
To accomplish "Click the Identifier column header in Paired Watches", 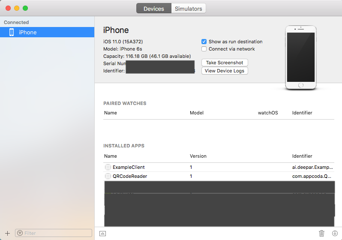I will [x=302, y=113].
